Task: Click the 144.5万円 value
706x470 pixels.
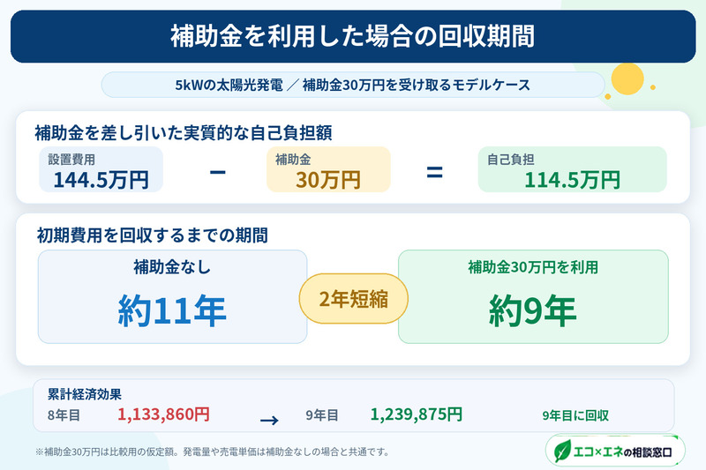Action: (x=101, y=180)
